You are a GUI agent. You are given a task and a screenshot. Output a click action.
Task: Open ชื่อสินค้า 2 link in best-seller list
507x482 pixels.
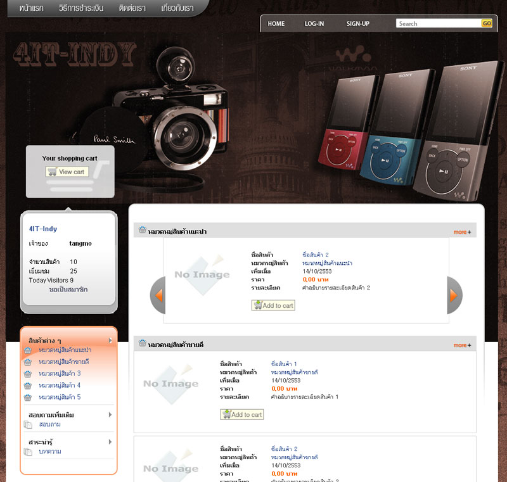tap(284, 449)
